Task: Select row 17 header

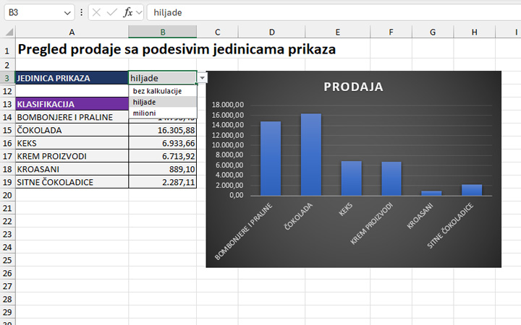Action: [7, 156]
